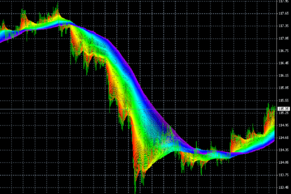
Task: Click the current price label 115.38
Action: (284, 109)
